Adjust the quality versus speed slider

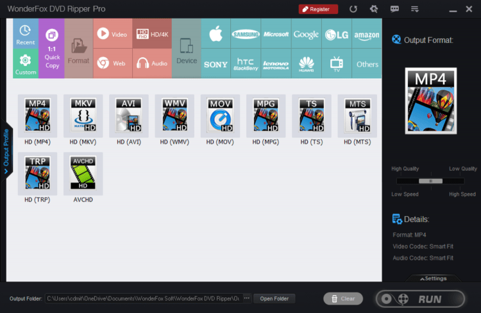(430, 181)
